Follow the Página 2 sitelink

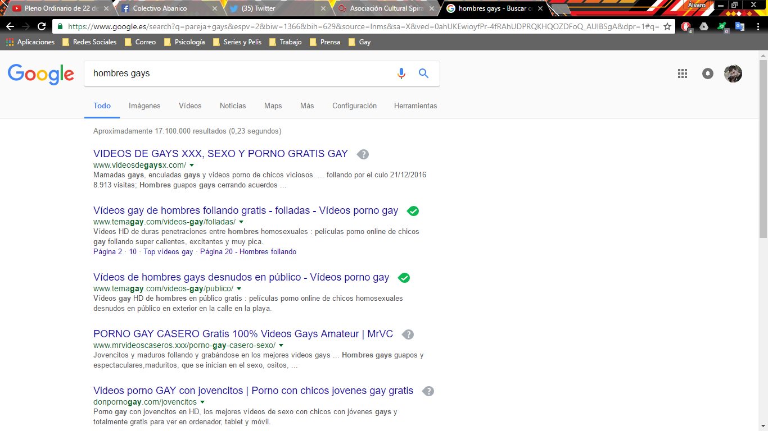[x=107, y=252]
